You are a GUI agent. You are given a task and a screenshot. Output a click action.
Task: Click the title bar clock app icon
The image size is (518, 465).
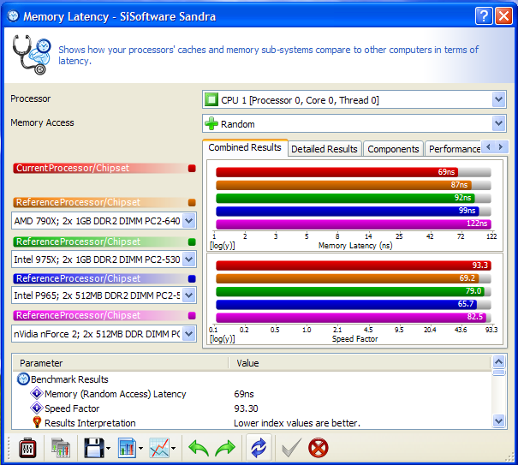tap(13, 16)
